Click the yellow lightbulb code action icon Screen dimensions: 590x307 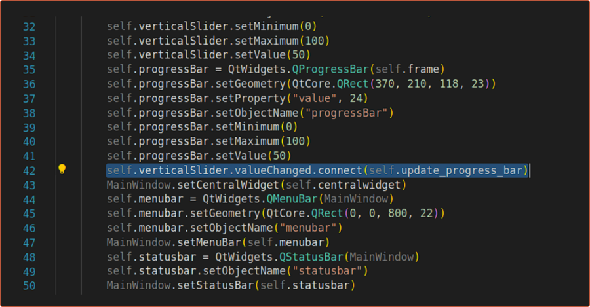[x=62, y=170]
